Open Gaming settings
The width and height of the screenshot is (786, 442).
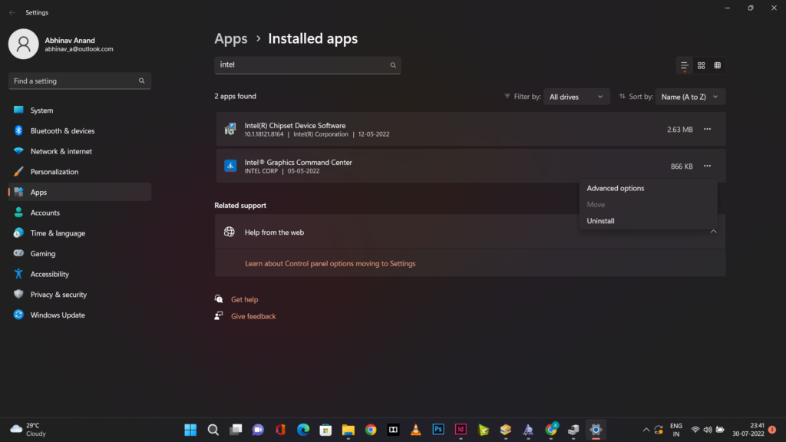80,253
